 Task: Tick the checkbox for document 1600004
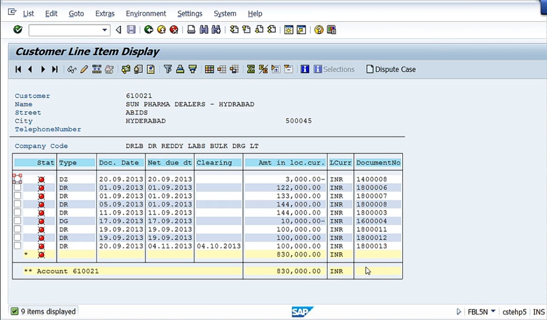[x=17, y=221]
